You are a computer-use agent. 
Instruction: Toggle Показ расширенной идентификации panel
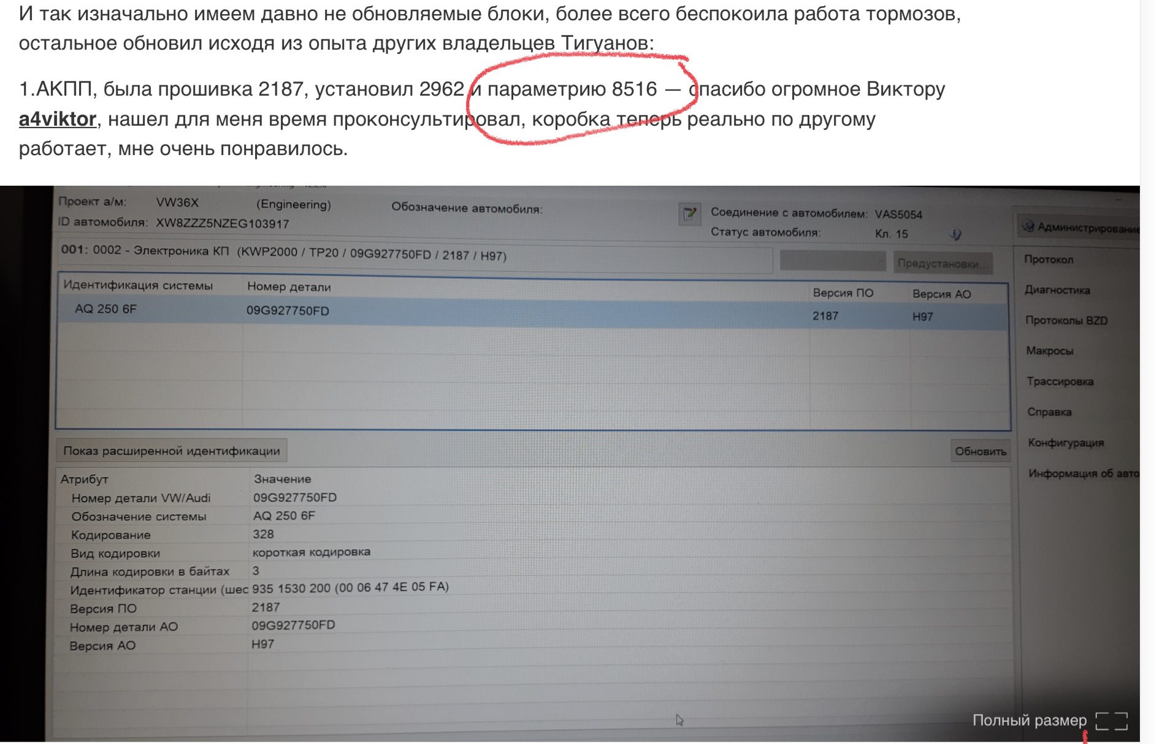pyautogui.click(x=172, y=451)
